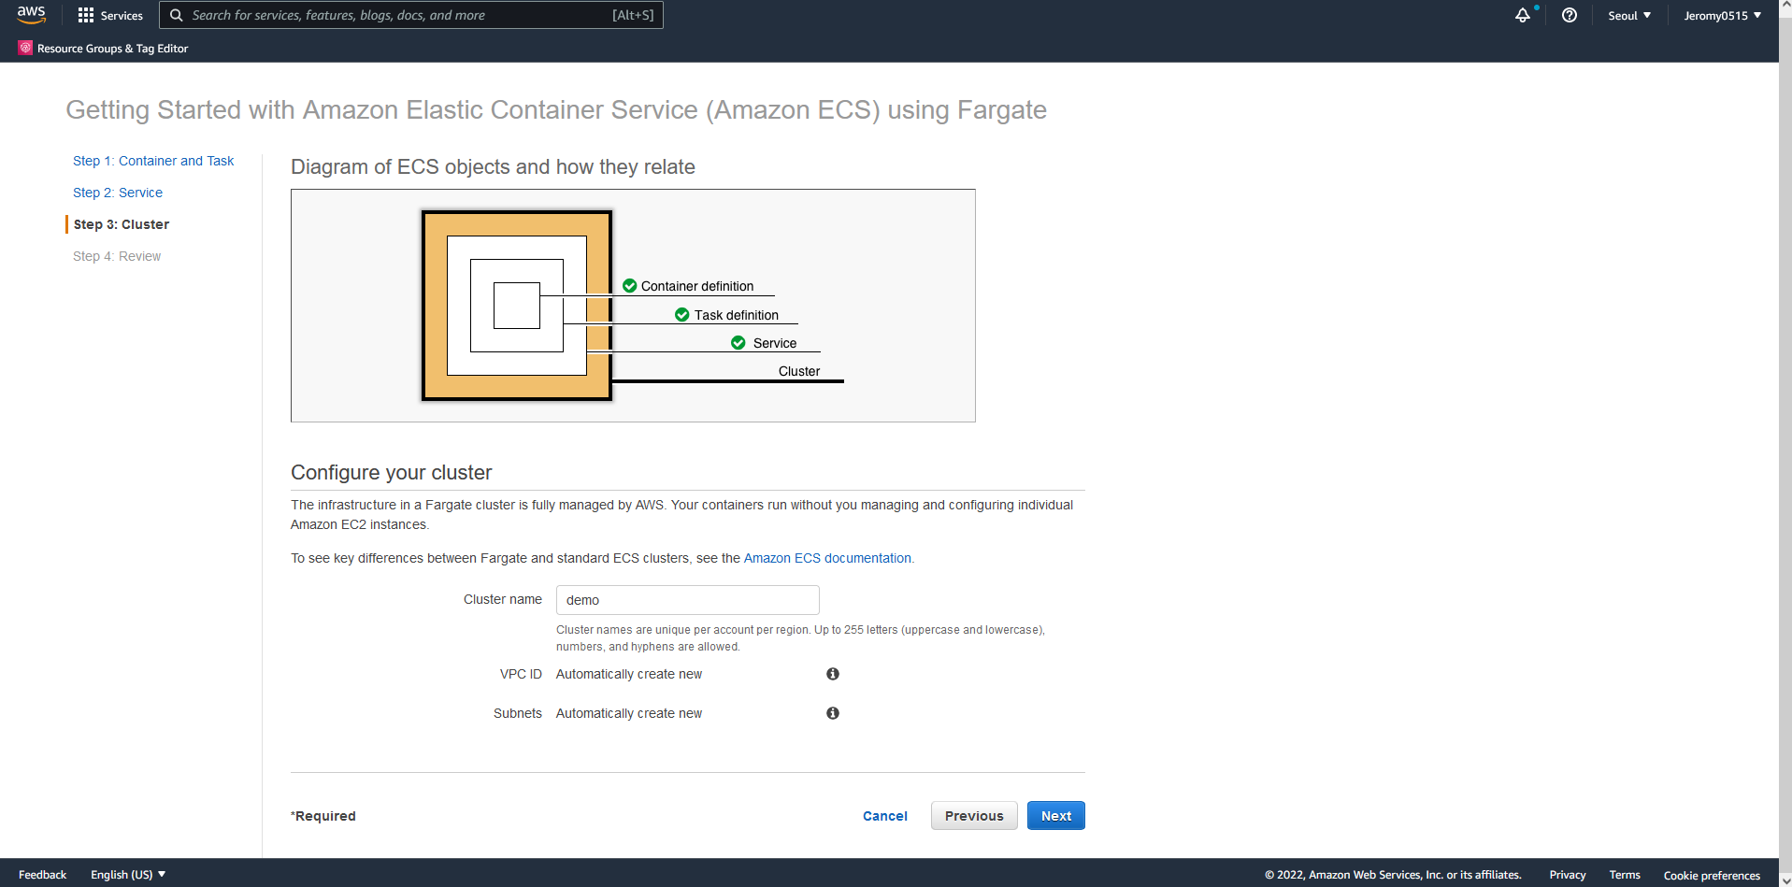
Task: Click 'Automatically create new' VPC ID value
Action: coord(629,674)
